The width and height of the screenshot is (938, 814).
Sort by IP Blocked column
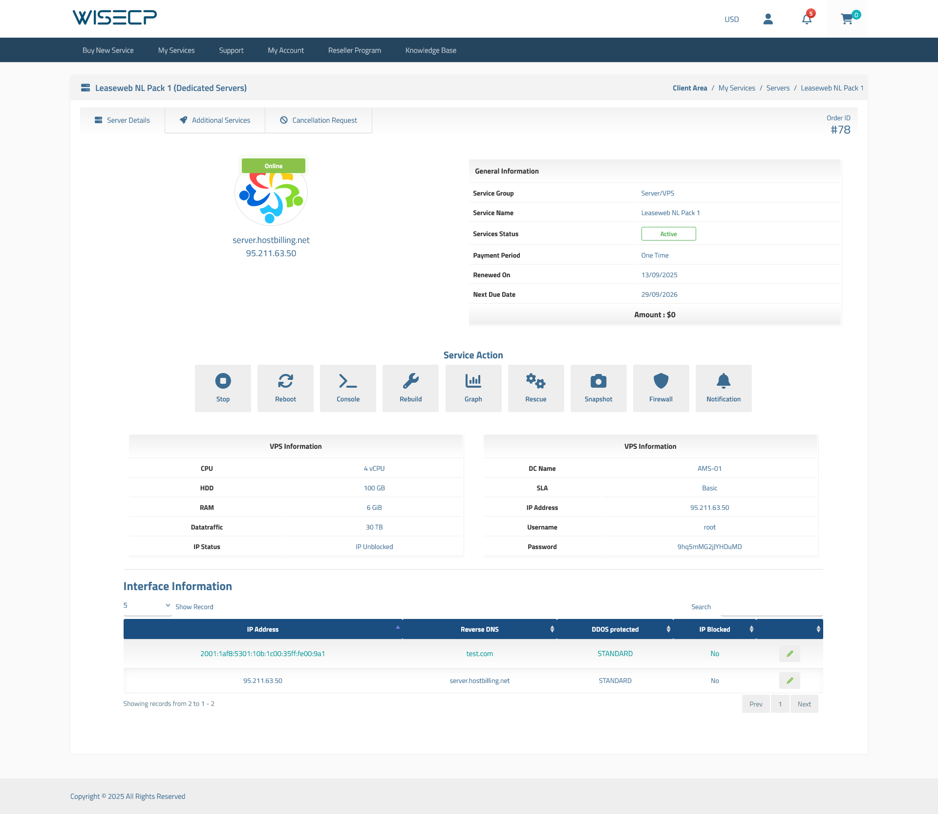point(715,629)
